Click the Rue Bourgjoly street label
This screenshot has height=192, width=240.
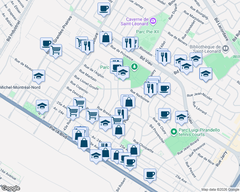[x=199, y=13]
